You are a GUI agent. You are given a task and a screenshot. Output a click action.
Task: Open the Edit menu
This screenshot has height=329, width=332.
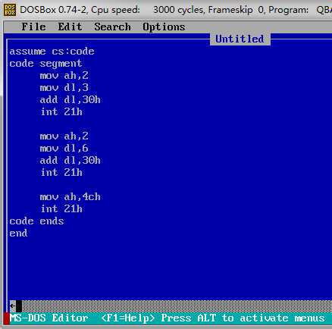pos(70,27)
